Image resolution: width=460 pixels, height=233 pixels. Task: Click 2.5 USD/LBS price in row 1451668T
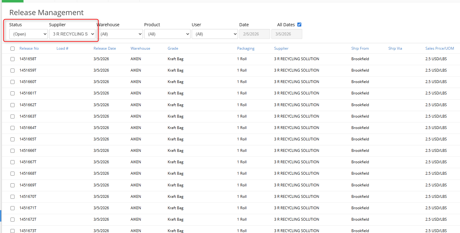click(x=436, y=173)
